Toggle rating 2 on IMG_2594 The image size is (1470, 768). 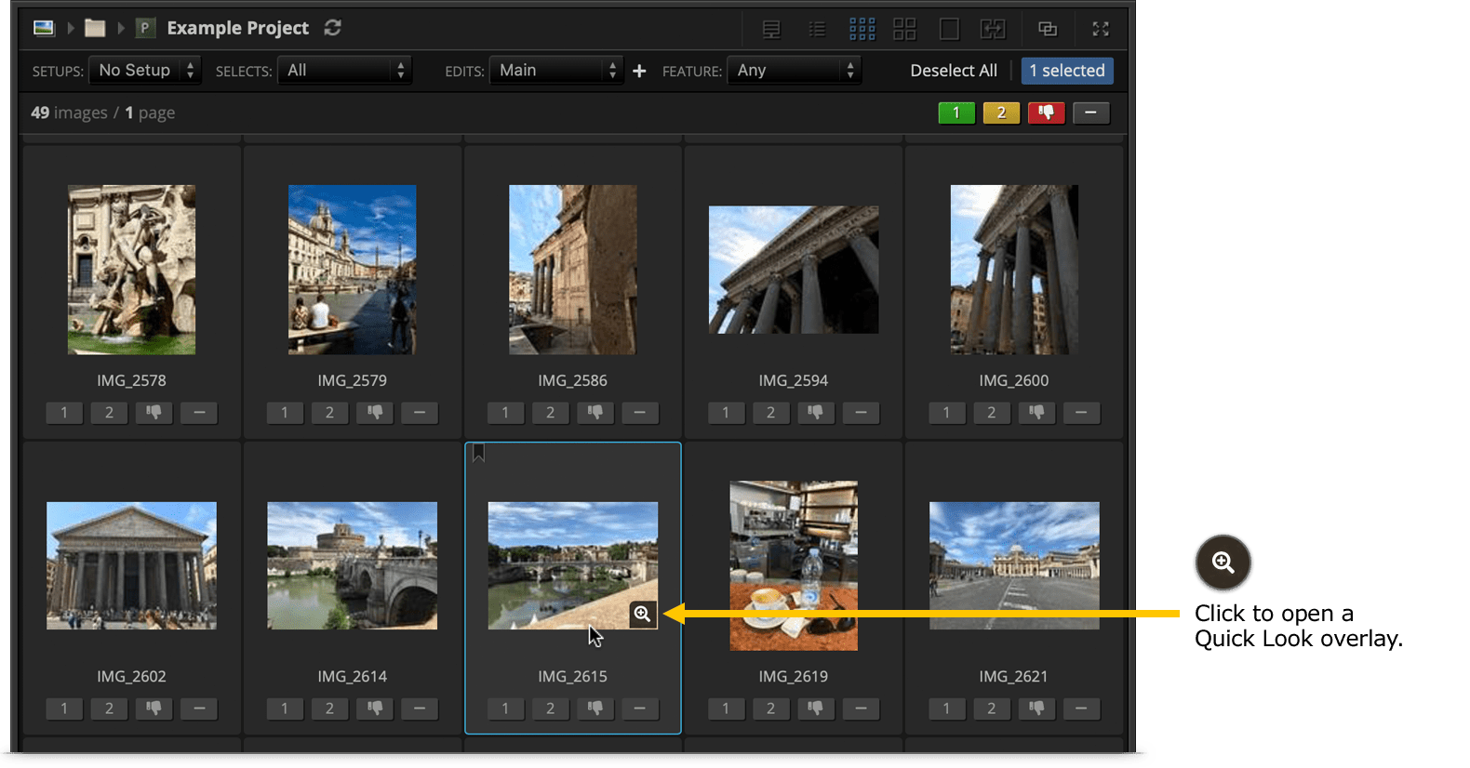pos(770,412)
